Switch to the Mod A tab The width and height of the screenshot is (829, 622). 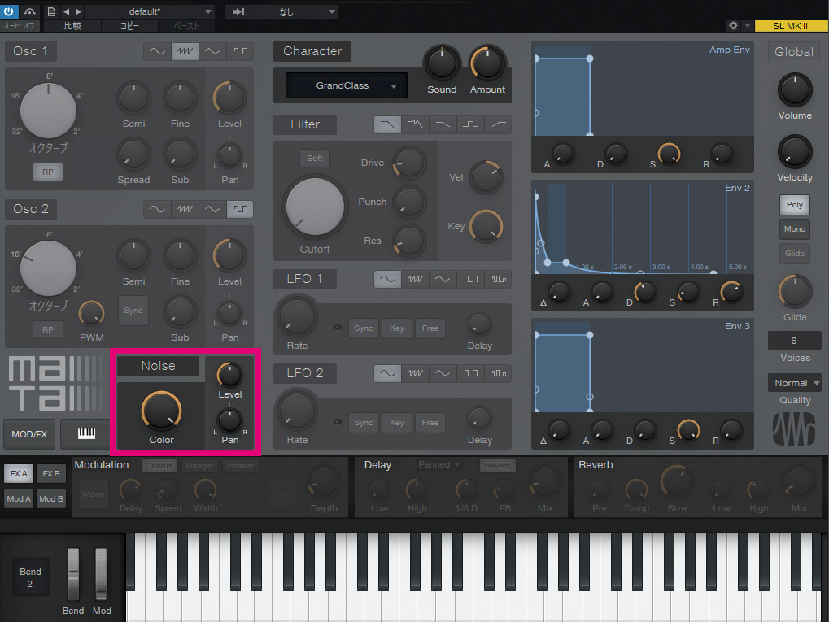tap(19, 499)
